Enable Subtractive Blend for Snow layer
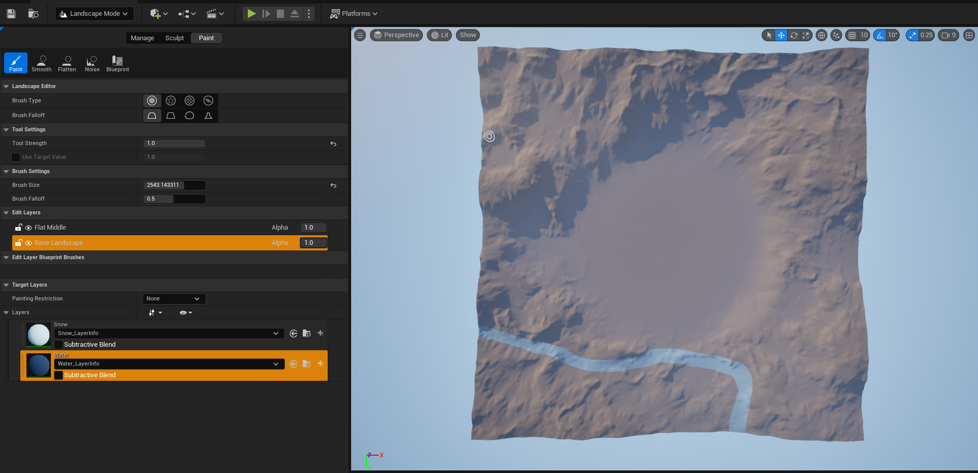This screenshot has width=978, height=473. tap(59, 345)
